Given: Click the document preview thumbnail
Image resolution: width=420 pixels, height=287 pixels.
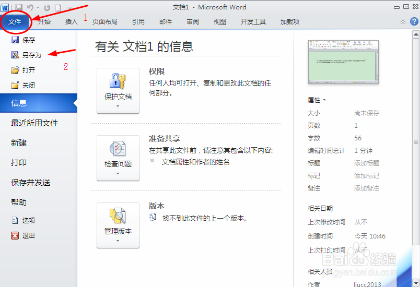Looking at the screenshot, I should [x=343, y=62].
